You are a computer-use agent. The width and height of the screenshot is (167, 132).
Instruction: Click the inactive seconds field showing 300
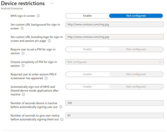114,103
